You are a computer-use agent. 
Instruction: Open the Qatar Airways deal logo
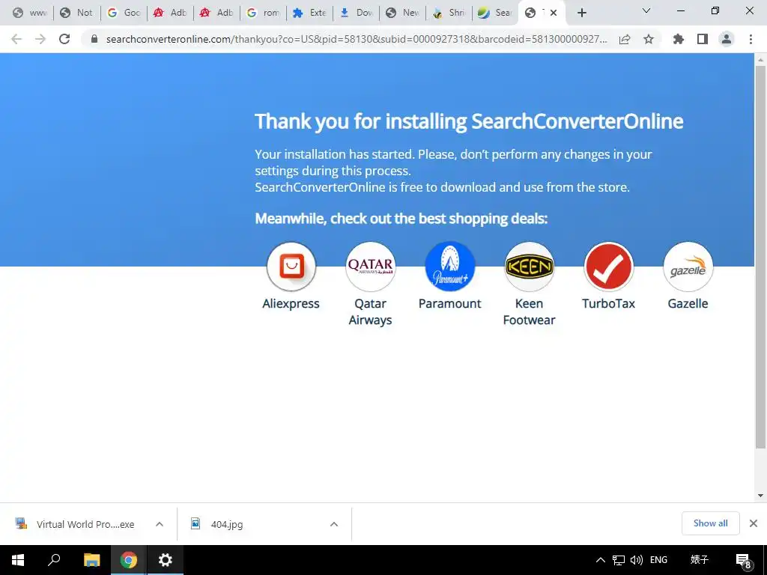(x=370, y=267)
